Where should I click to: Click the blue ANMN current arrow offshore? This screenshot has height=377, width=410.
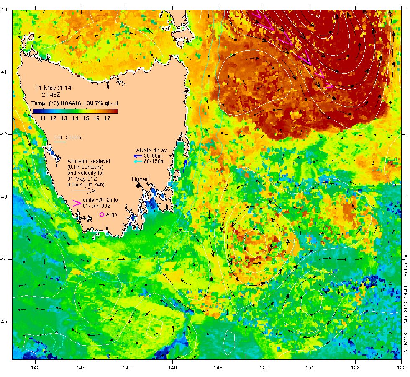(x=185, y=165)
